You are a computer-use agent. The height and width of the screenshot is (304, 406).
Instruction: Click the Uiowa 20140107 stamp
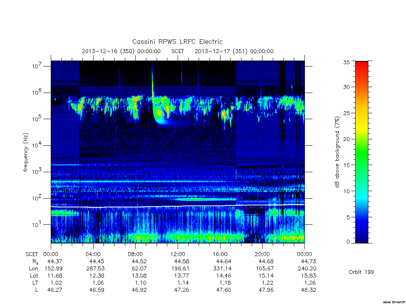pyautogui.click(x=393, y=302)
